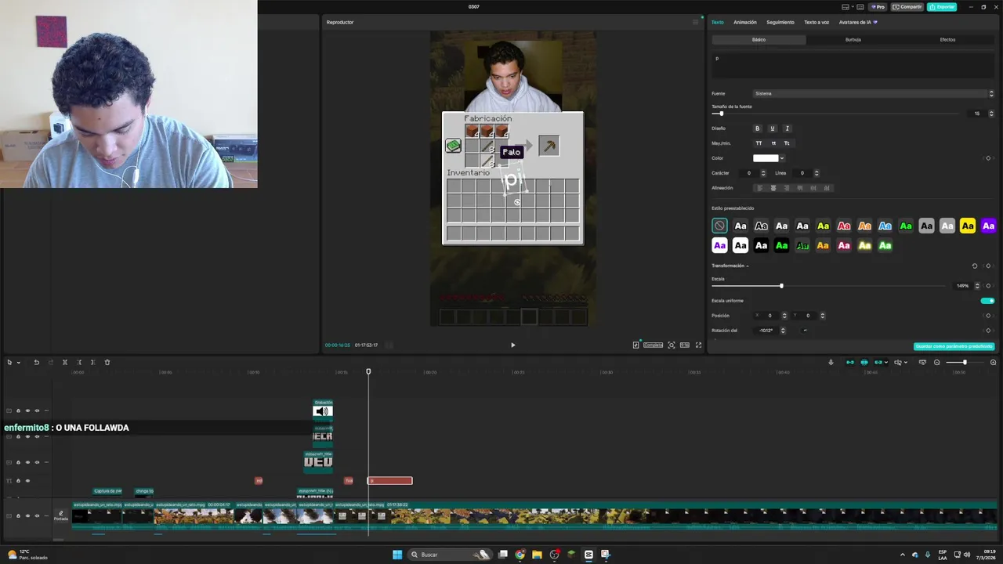The image size is (1003, 564).
Task: Mute the main video track audio
Action: coord(37,515)
